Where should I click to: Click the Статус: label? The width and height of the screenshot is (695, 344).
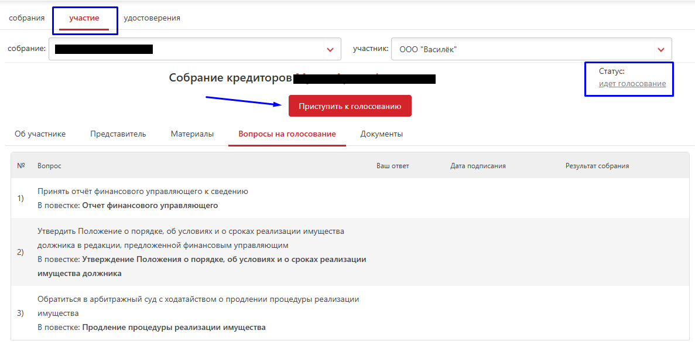(612, 71)
